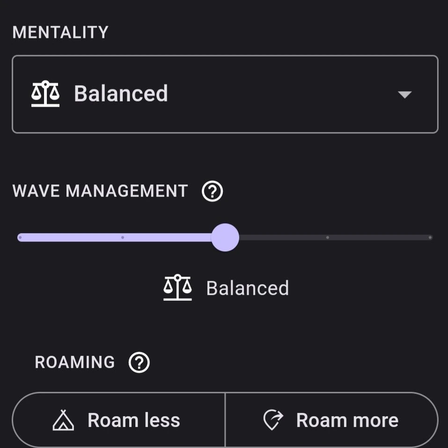Select the Roam more option
Image resolution: width=448 pixels, height=448 pixels.
[x=331, y=420]
